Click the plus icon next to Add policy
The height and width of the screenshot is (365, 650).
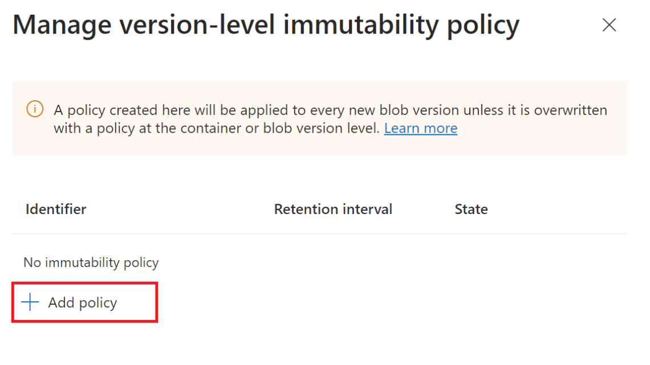point(30,302)
